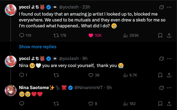Share the top yocci post
Image resolution: width=177 pixels, height=110 pixels.
pos(169,35)
